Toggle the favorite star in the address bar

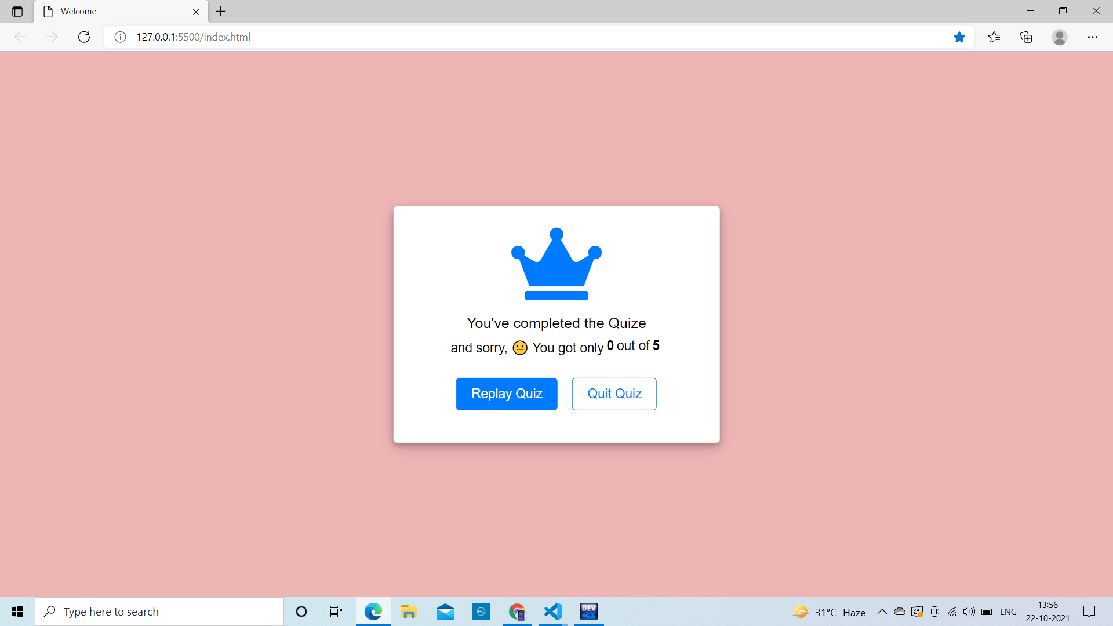click(959, 37)
